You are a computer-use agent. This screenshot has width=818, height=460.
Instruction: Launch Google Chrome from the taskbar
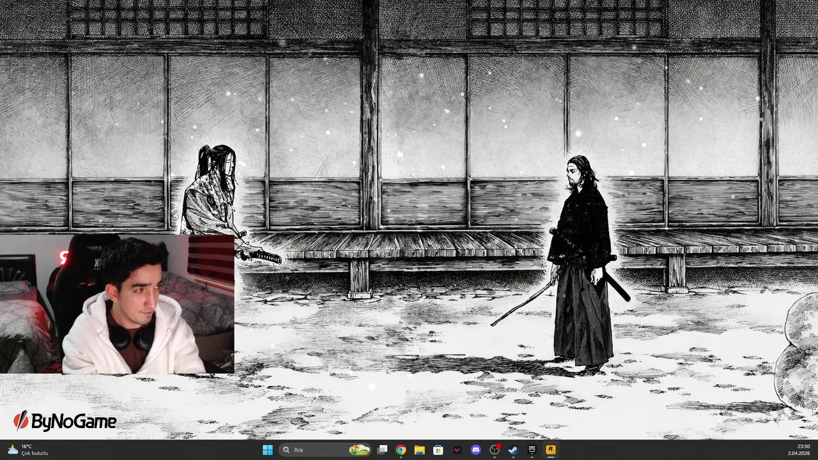pyautogui.click(x=401, y=450)
